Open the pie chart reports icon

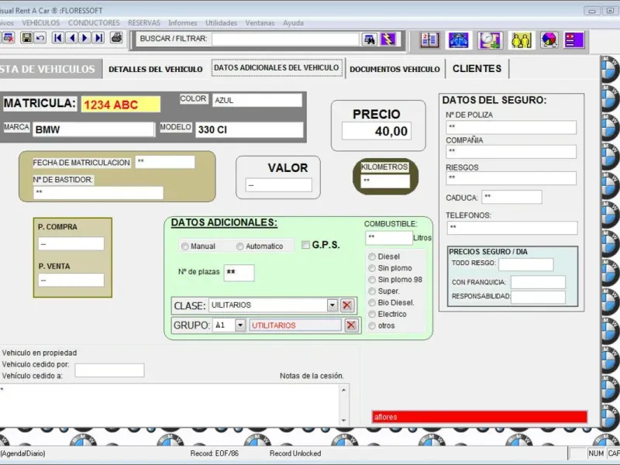point(549,40)
